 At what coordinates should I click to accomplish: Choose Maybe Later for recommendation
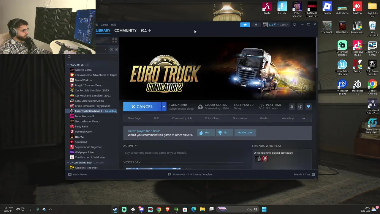[x=245, y=133]
